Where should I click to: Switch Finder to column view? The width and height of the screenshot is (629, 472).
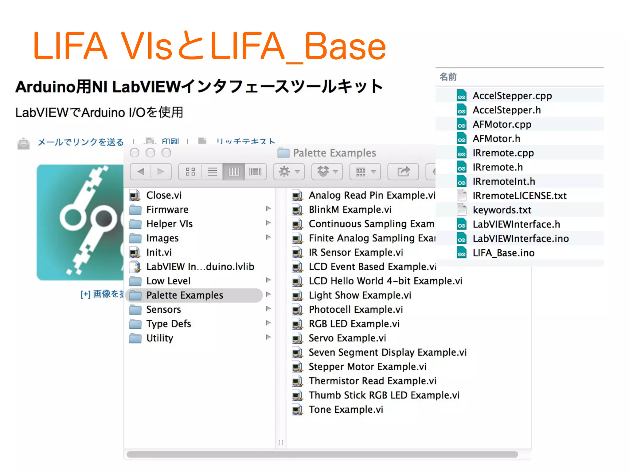pyautogui.click(x=234, y=172)
